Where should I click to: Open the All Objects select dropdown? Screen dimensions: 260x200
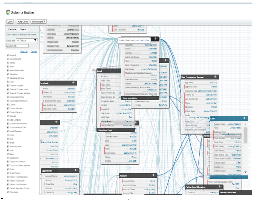pyautogui.click(x=27, y=40)
